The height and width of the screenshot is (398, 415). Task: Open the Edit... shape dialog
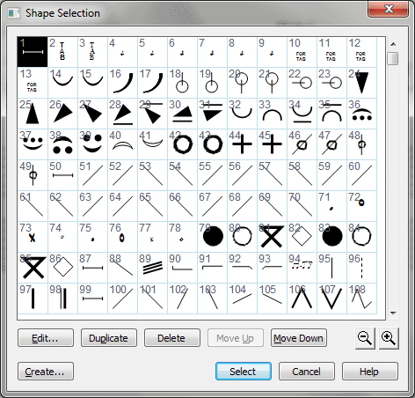[46, 338]
